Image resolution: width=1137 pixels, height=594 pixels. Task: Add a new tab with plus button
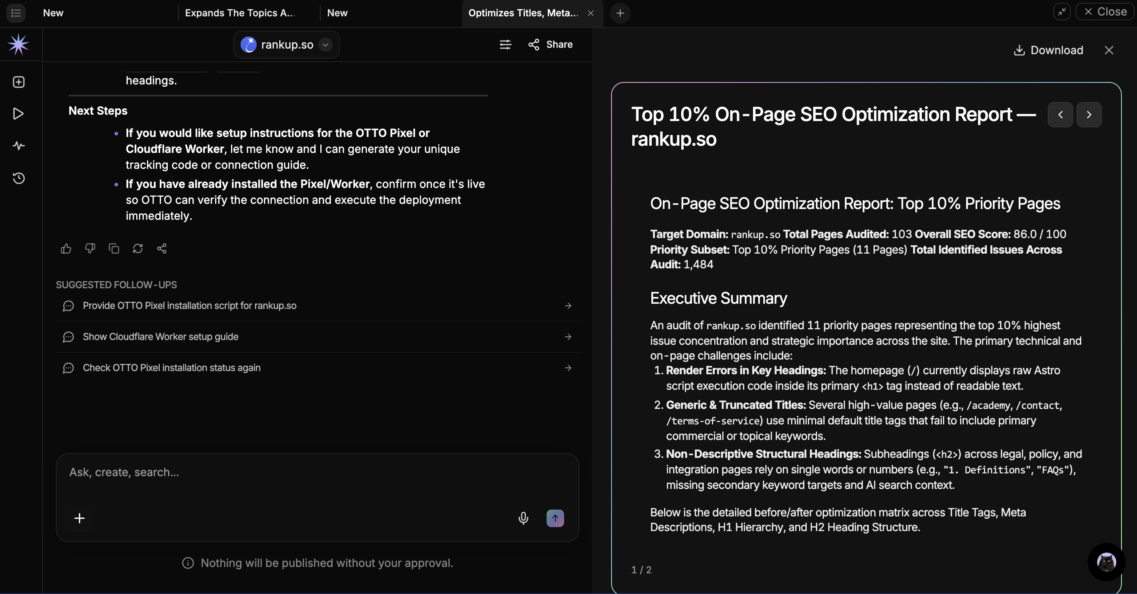pyautogui.click(x=620, y=13)
